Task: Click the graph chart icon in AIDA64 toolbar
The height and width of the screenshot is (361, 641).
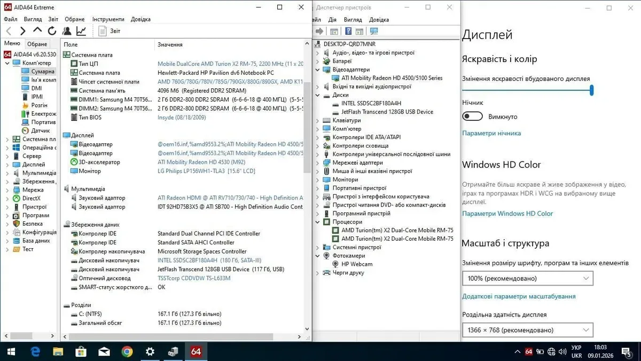Action: pyautogui.click(x=81, y=31)
